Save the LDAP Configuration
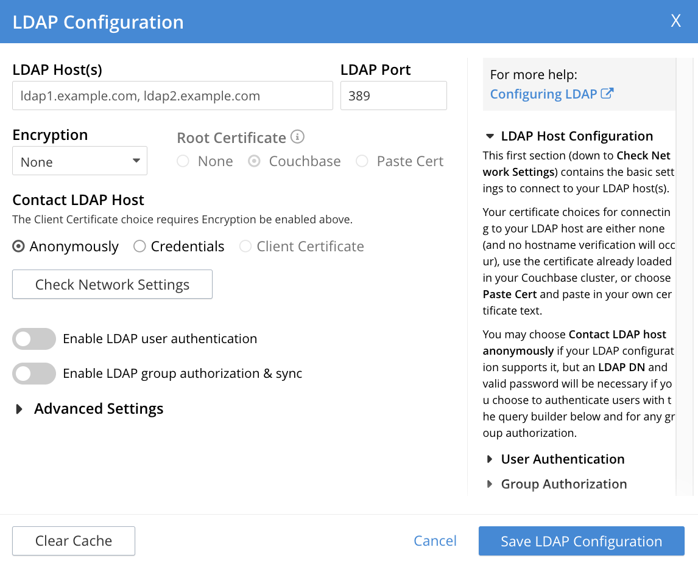This screenshot has height=564, width=698. pos(580,540)
